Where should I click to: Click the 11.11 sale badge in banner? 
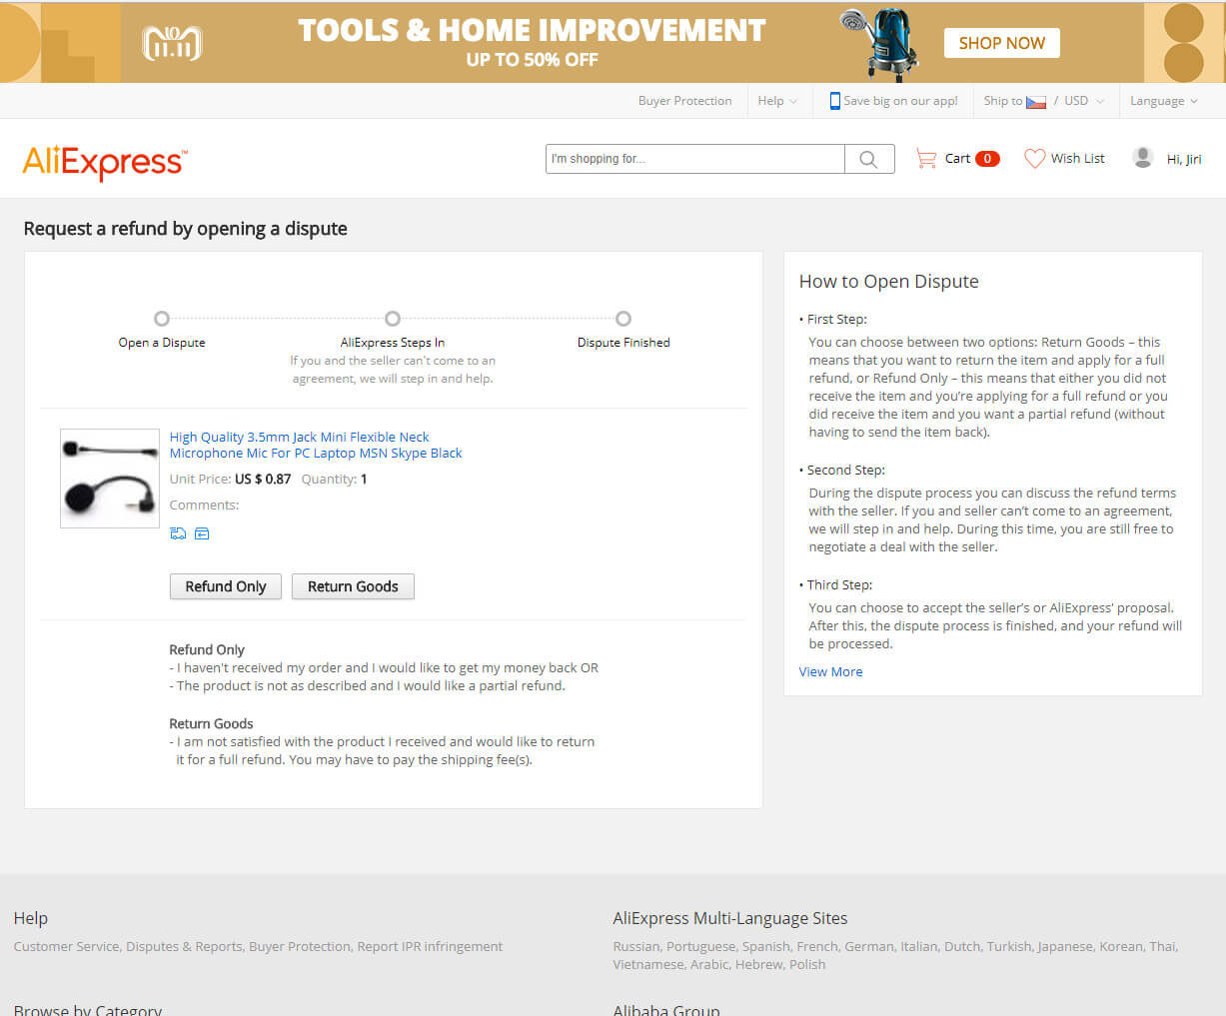[172, 43]
